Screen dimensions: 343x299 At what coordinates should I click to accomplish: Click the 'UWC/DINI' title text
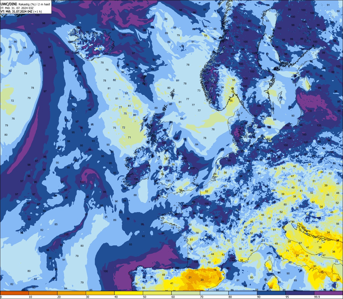[9, 4]
